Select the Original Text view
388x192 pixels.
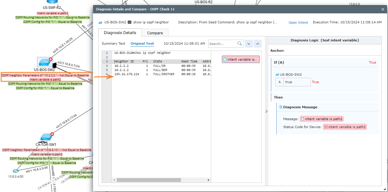142,43
